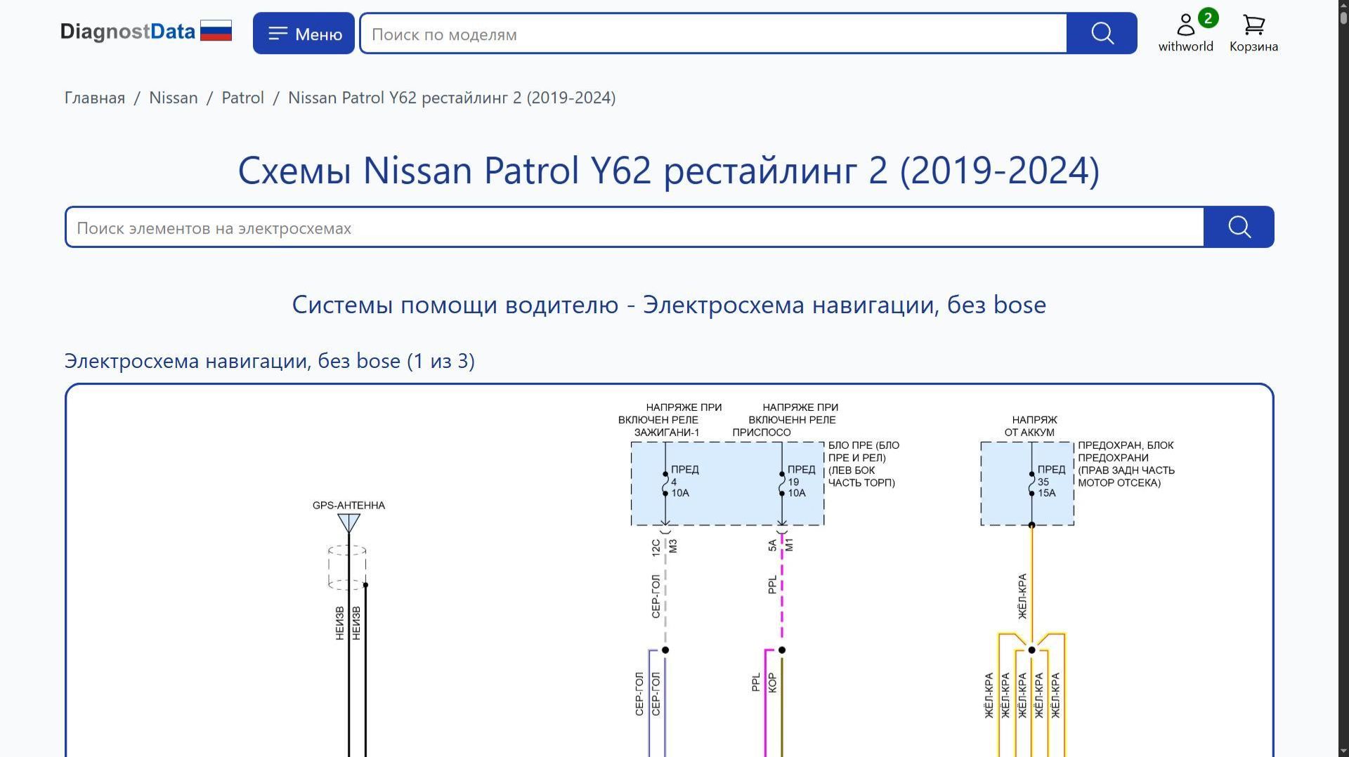Click Электросхема навигации, без bose (1 из 3)
Screen dimensions: 1349x757
[270, 361]
